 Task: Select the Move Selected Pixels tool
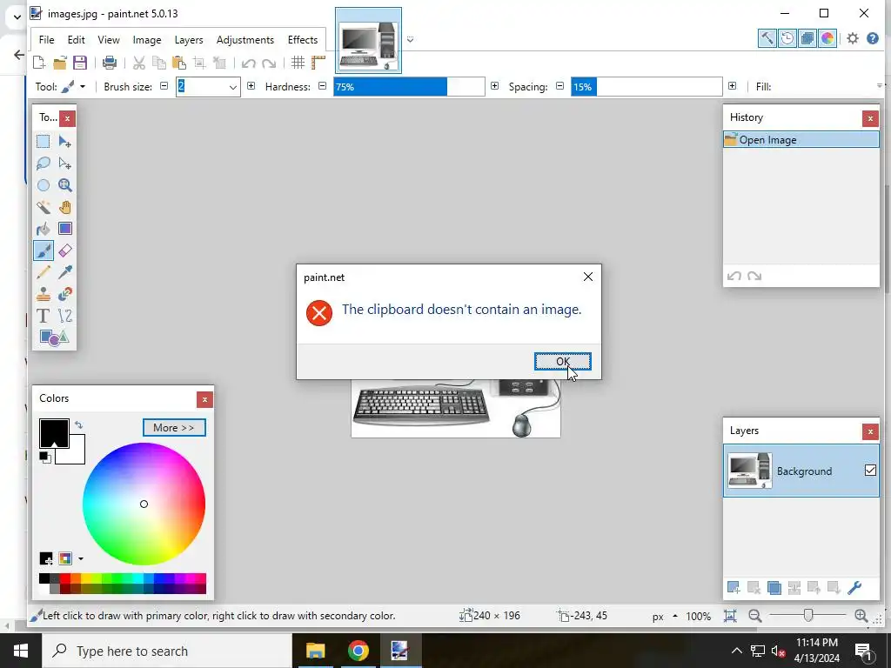click(x=64, y=142)
